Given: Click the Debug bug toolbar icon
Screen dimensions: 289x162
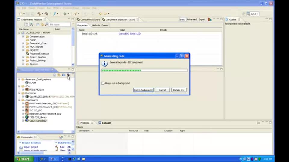Looking at the screenshot, I should [65, 14].
